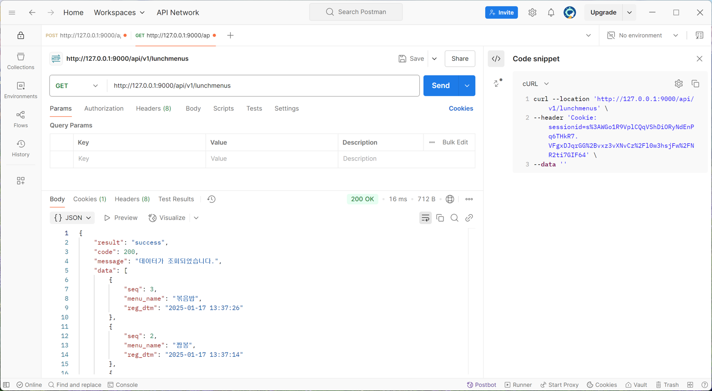Copy the response link icon
Viewport: 712px width, 391px height.
469,218
